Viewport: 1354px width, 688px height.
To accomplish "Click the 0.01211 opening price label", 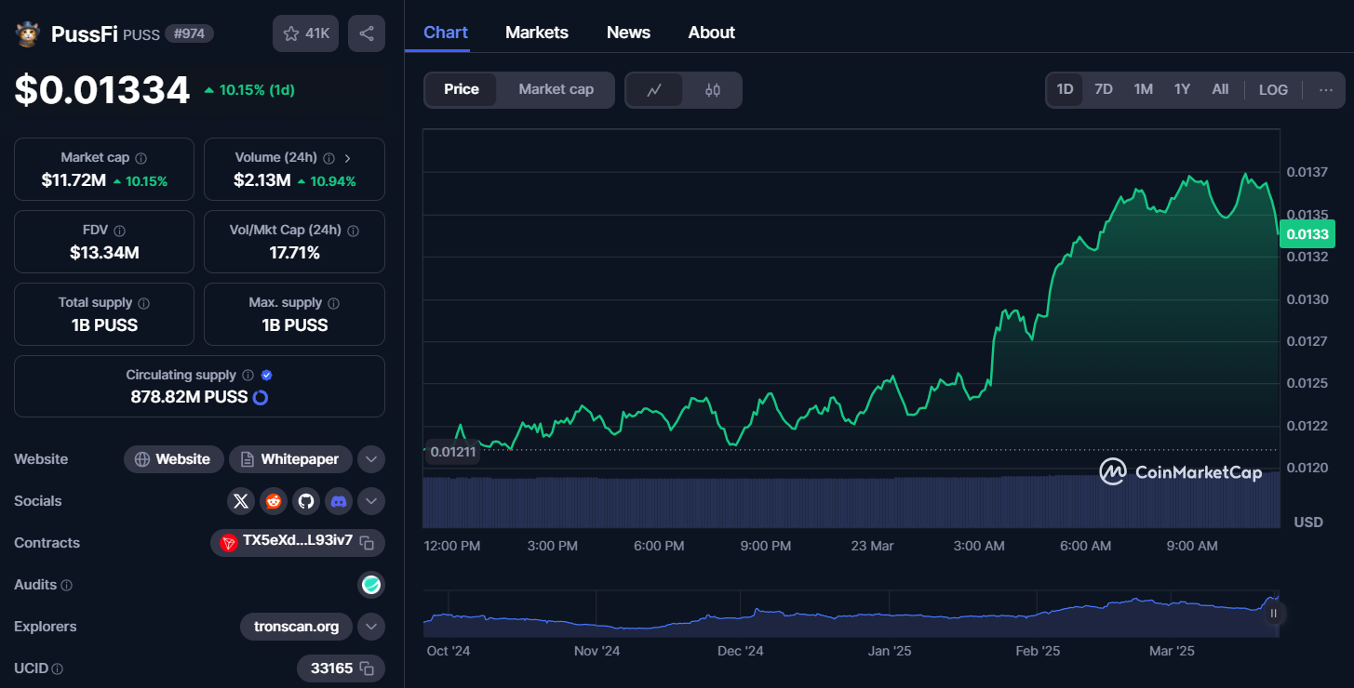I will [x=452, y=452].
